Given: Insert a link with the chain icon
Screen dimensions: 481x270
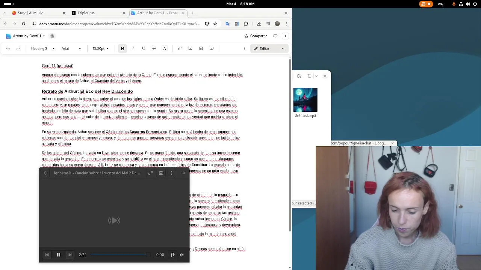Looking at the screenshot, I should click(x=180, y=48).
